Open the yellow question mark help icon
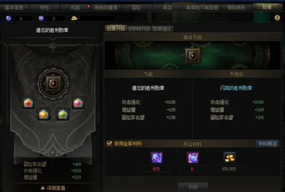This screenshot has height=192, width=285. point(277,18)
